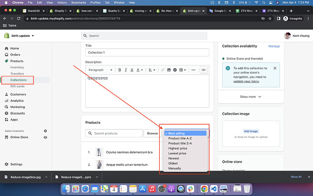Insert video in description editor

[x=175, y=70]
